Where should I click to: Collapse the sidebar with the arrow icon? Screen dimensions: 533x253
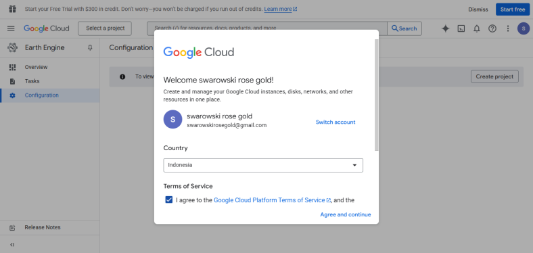point(12,244)
